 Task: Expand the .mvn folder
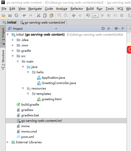point(13,45)
